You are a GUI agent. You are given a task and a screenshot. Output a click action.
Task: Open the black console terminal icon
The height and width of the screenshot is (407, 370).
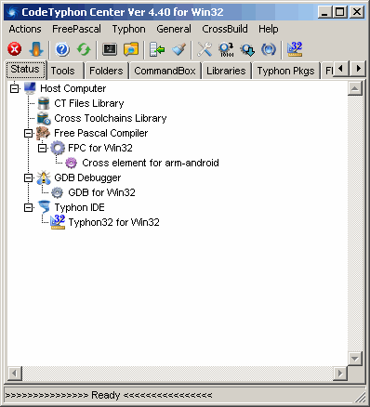point(110,49)
